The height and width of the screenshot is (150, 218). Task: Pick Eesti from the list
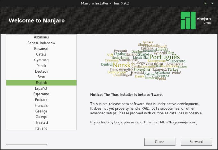pyautogui.click(x=41, y=77)
